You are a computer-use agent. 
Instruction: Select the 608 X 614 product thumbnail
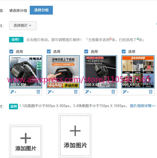[101, 72]
